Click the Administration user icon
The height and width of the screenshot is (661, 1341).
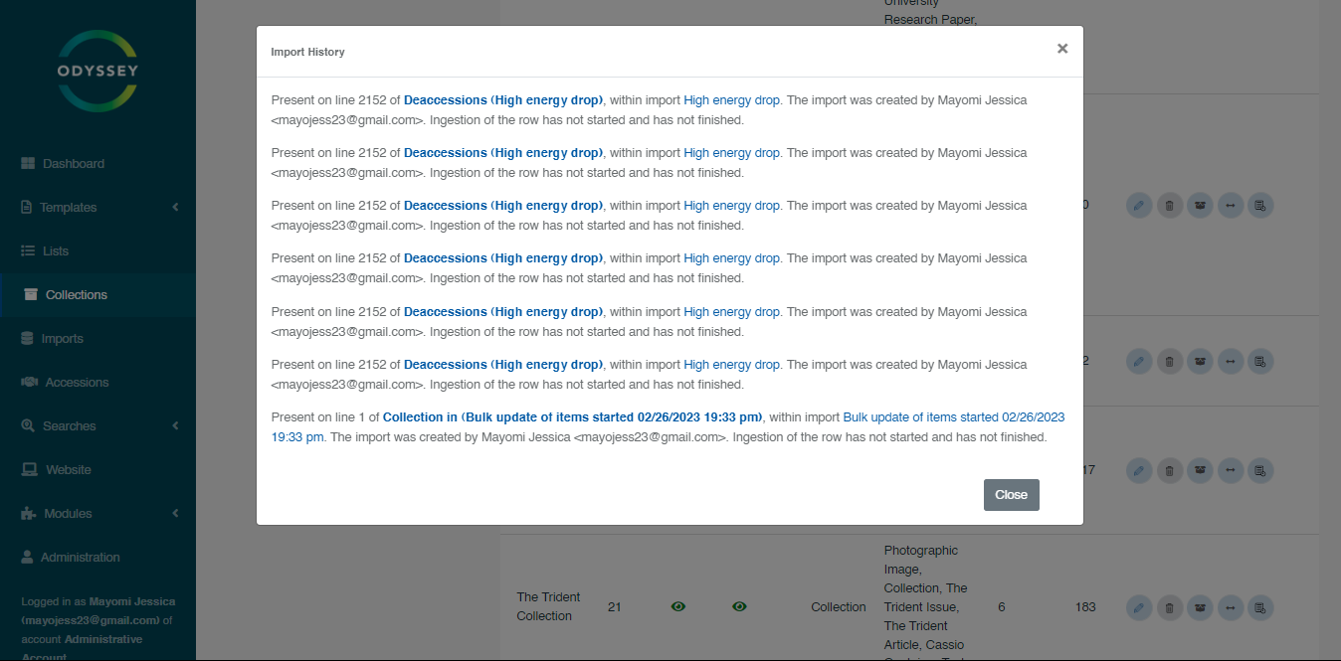click(27, 558)
